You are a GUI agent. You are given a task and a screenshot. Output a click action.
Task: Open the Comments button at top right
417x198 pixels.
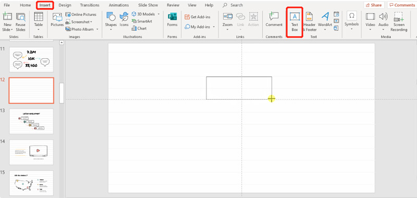pyautogui.click(x=402, y=5)
